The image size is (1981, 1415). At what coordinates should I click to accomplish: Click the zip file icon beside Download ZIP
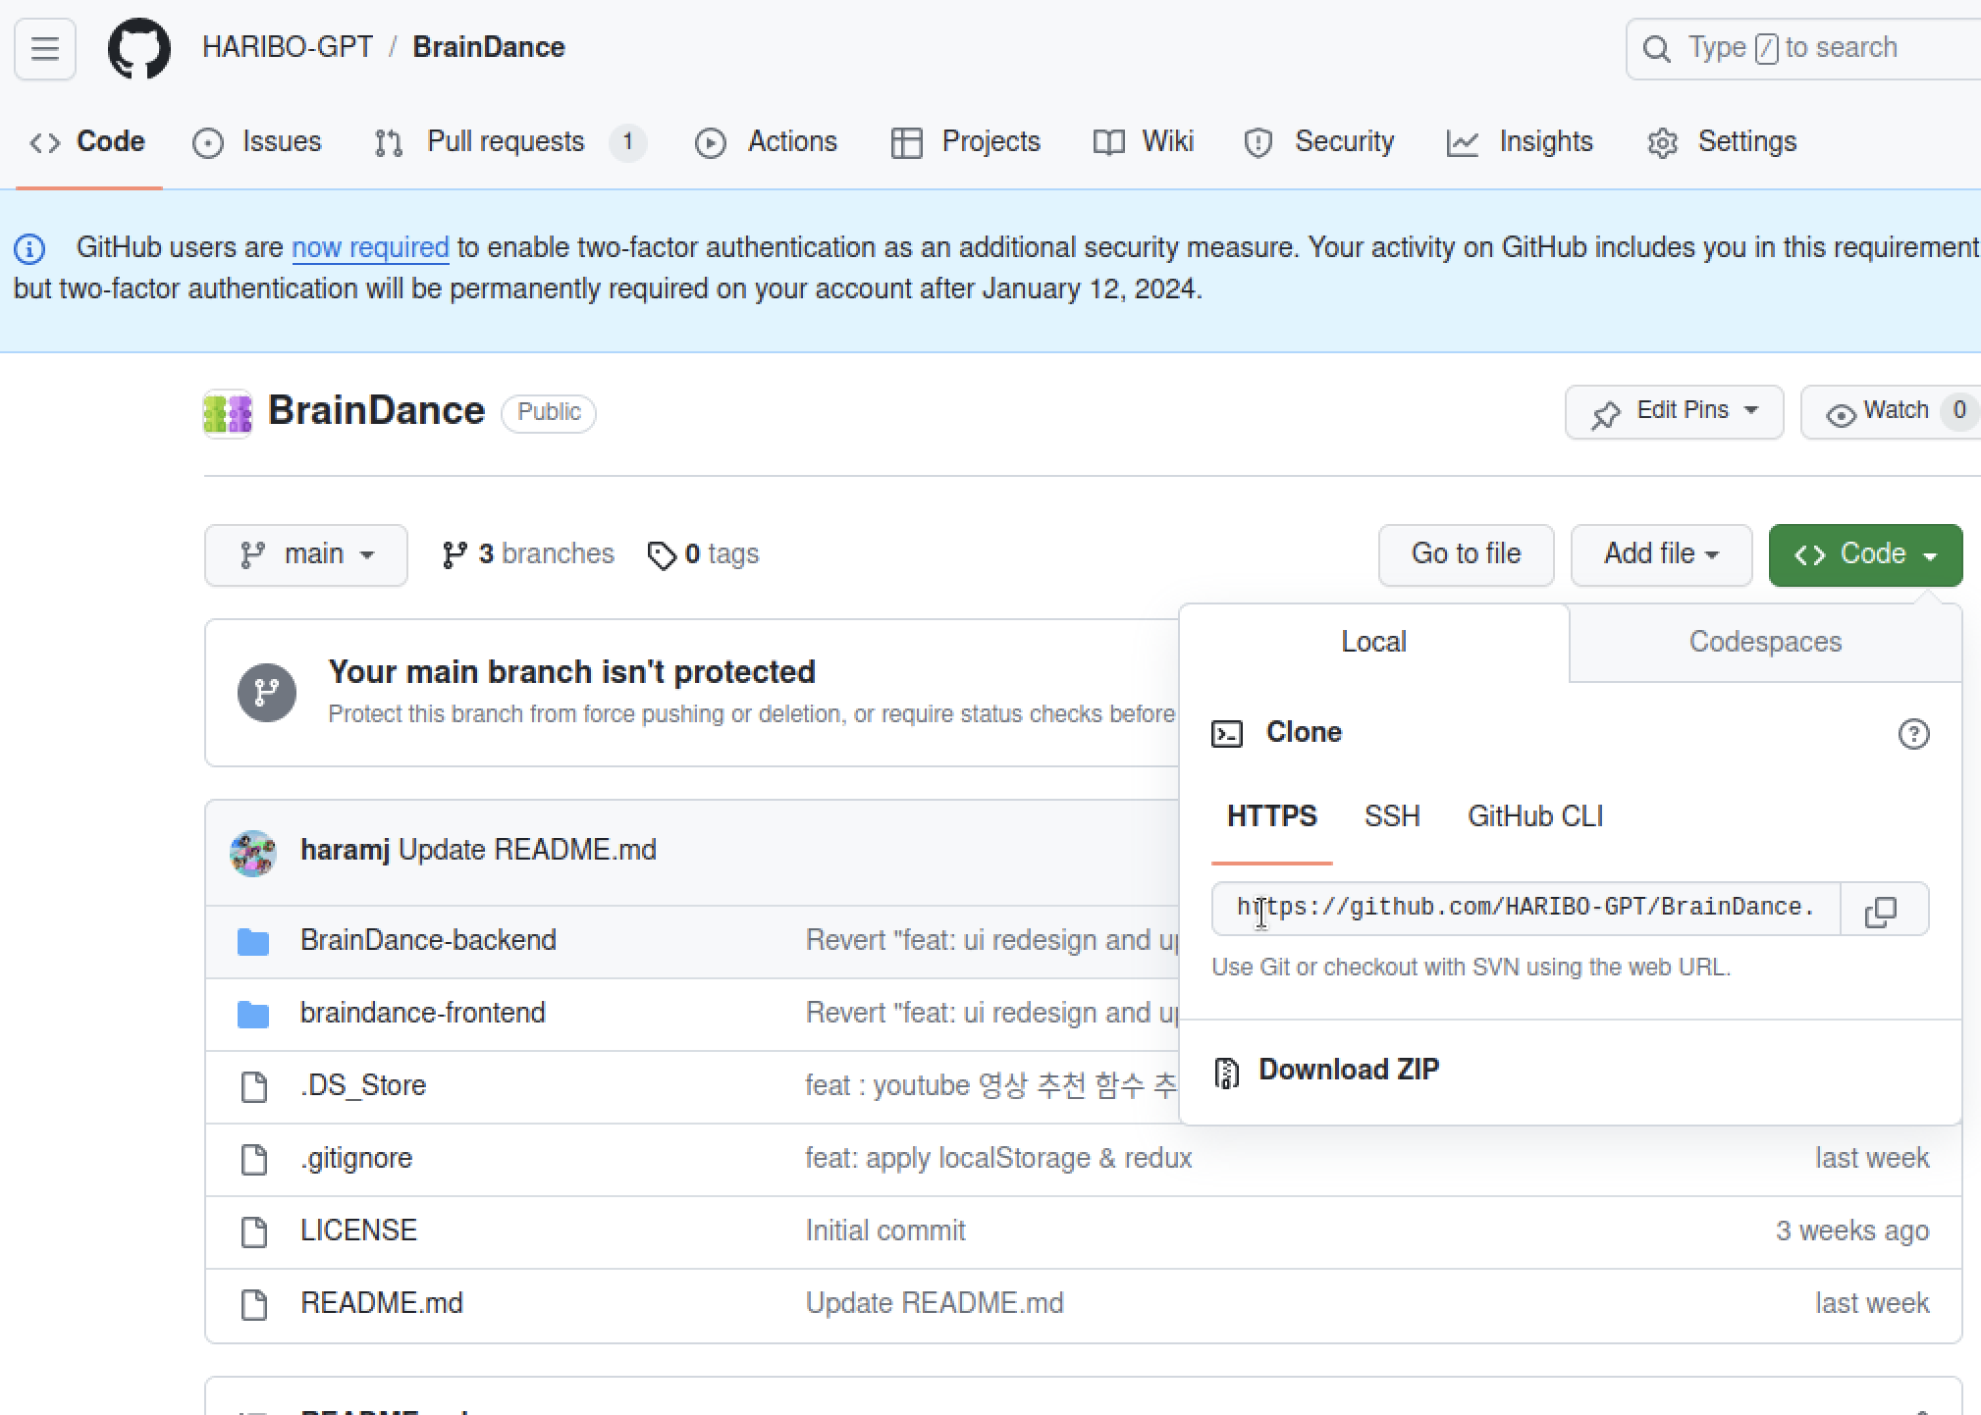[1227, 1073]
